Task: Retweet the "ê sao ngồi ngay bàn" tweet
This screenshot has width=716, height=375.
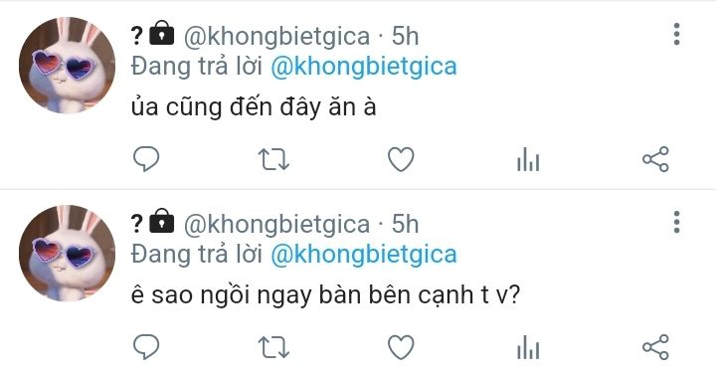Action: pos(273,347)
